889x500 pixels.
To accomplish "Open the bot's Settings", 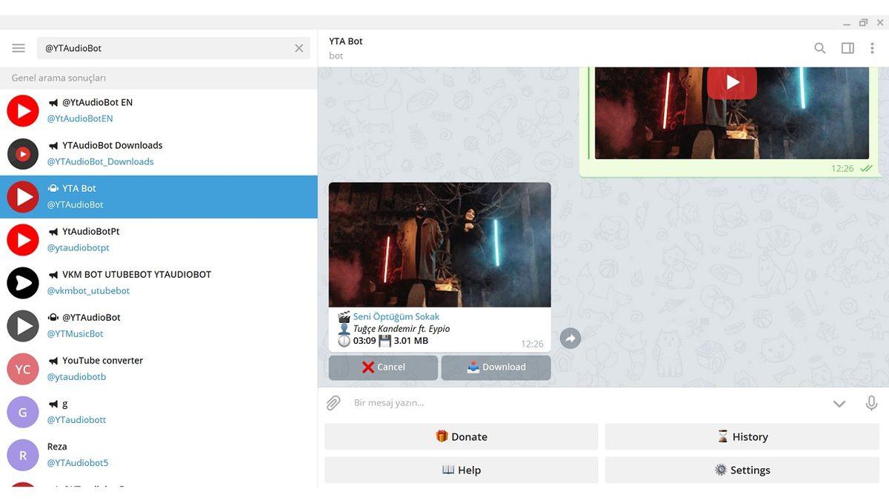I will tap(742, 470).
